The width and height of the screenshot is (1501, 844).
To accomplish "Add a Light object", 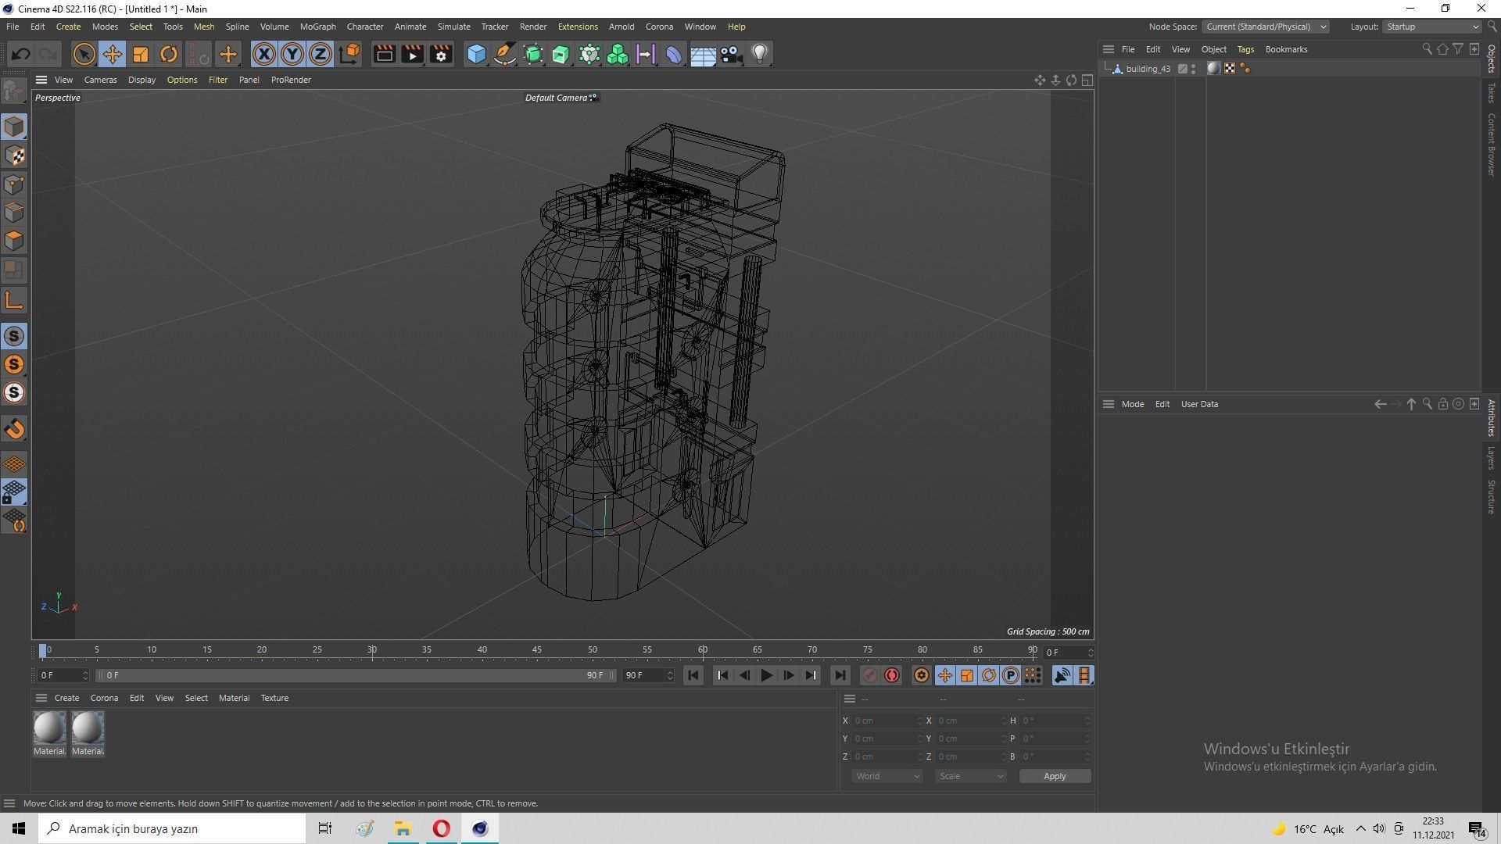I will click(x=760, y=54).
